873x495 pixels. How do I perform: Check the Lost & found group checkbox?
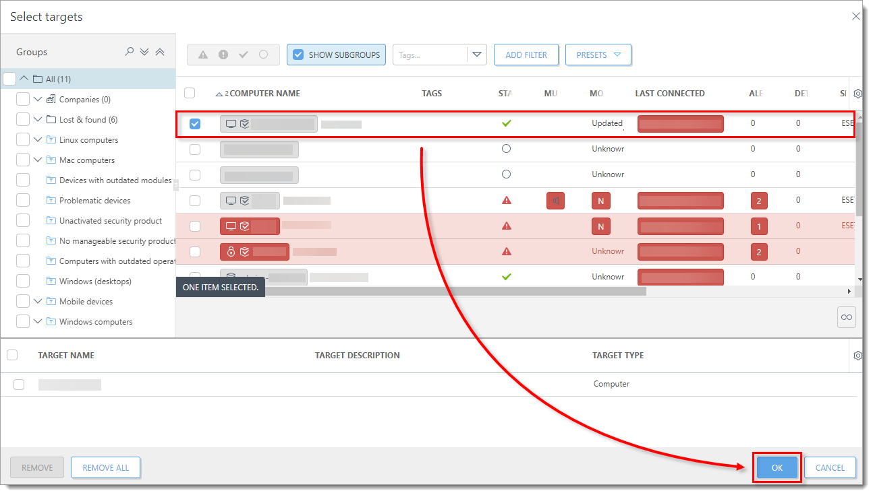coord(23,120)
